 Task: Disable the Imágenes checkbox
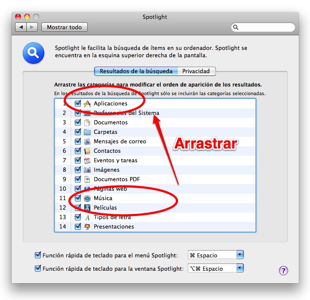click(78, 170)
